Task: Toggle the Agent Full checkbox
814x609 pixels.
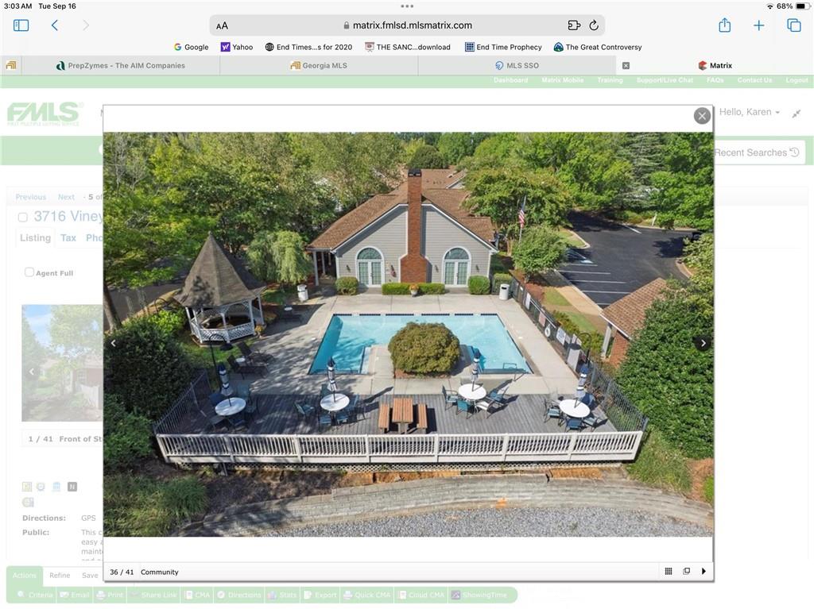Action: coord(29,272)
